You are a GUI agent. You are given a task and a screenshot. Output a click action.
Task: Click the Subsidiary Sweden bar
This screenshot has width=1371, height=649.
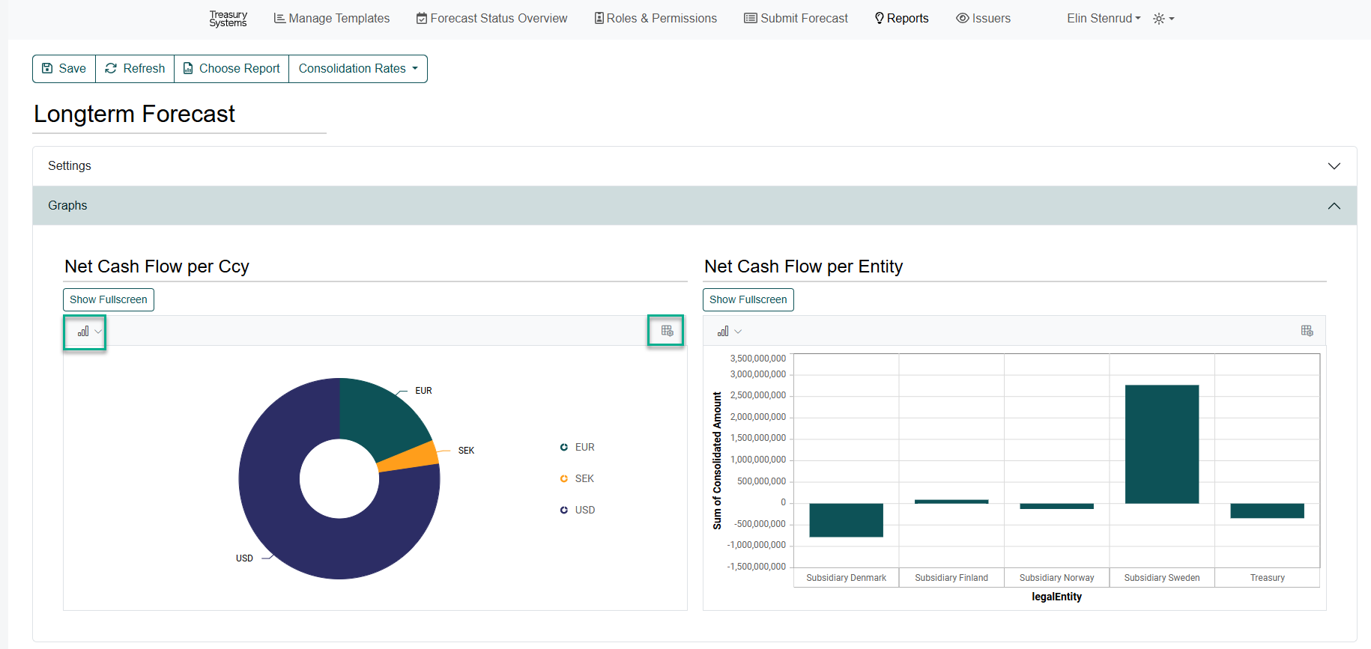[x=1161, y=444]
